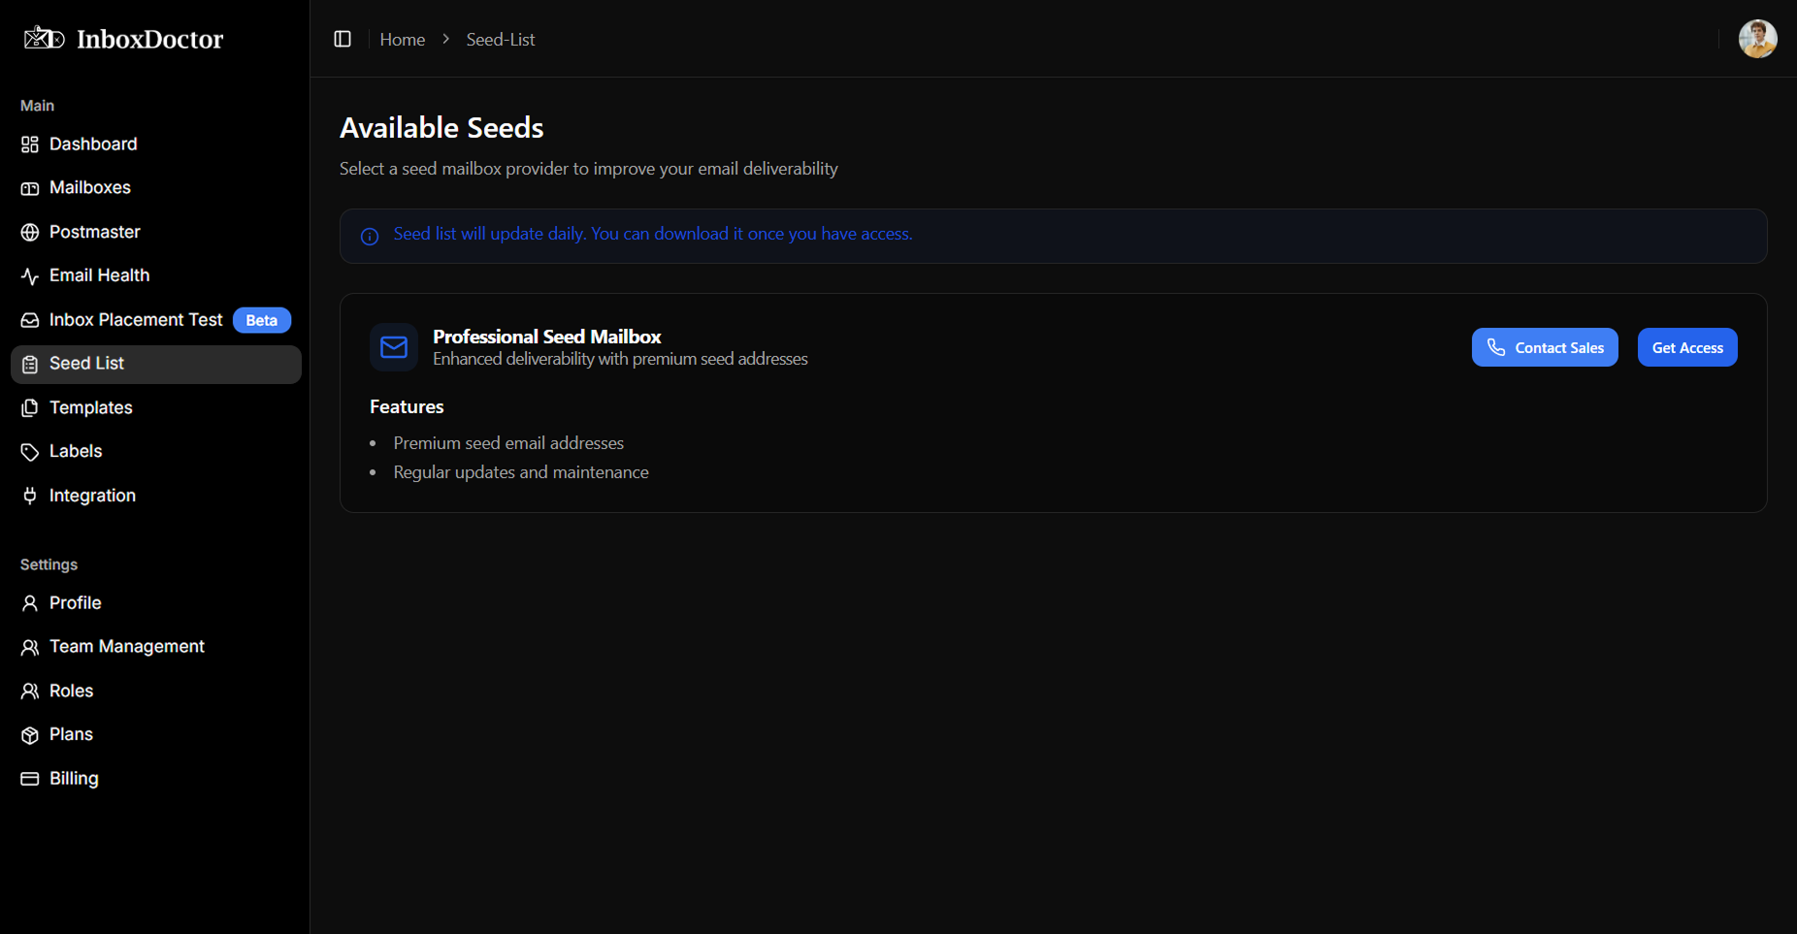The image size is (1797, 934).
Task: Toggle the sidebar collapse icon
Action: tap(343, 39)
